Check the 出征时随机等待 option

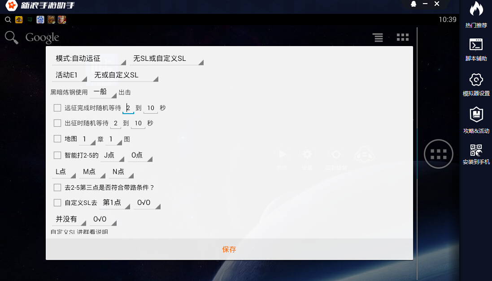pos(57,123)
